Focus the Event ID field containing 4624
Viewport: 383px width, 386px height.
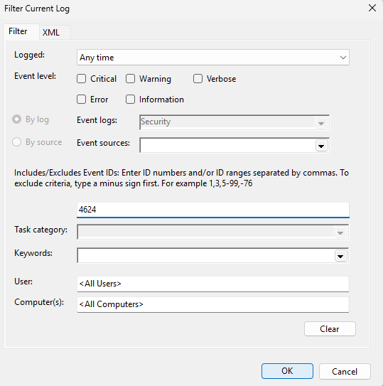(x=213, y=210)
